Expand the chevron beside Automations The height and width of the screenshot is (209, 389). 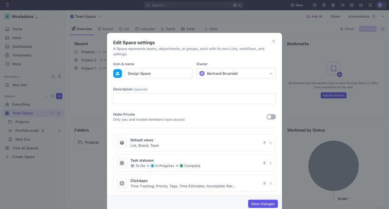click(383, 16)
